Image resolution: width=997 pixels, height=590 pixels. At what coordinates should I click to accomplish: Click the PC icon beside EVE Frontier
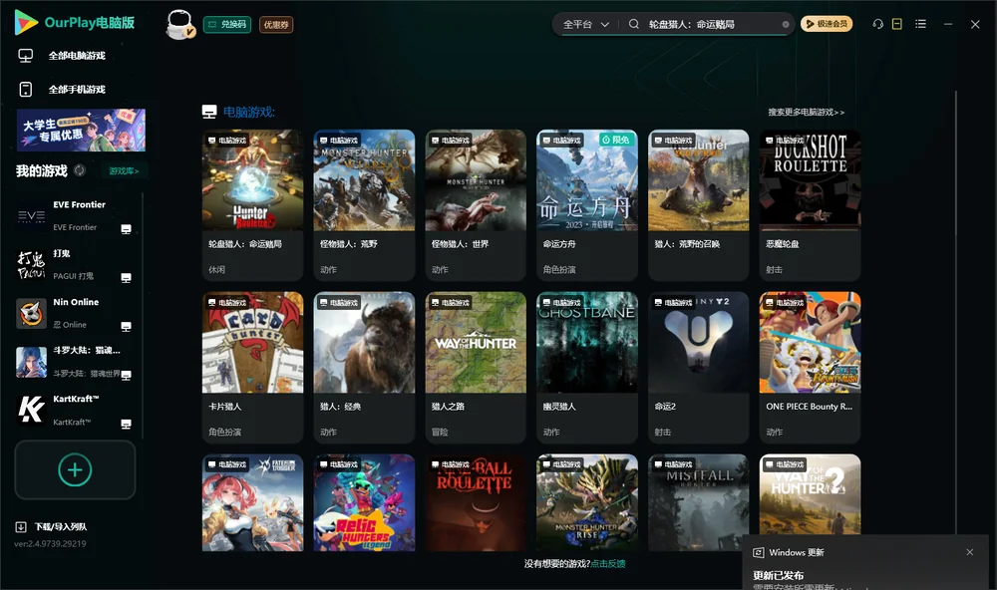click(126, 229)
